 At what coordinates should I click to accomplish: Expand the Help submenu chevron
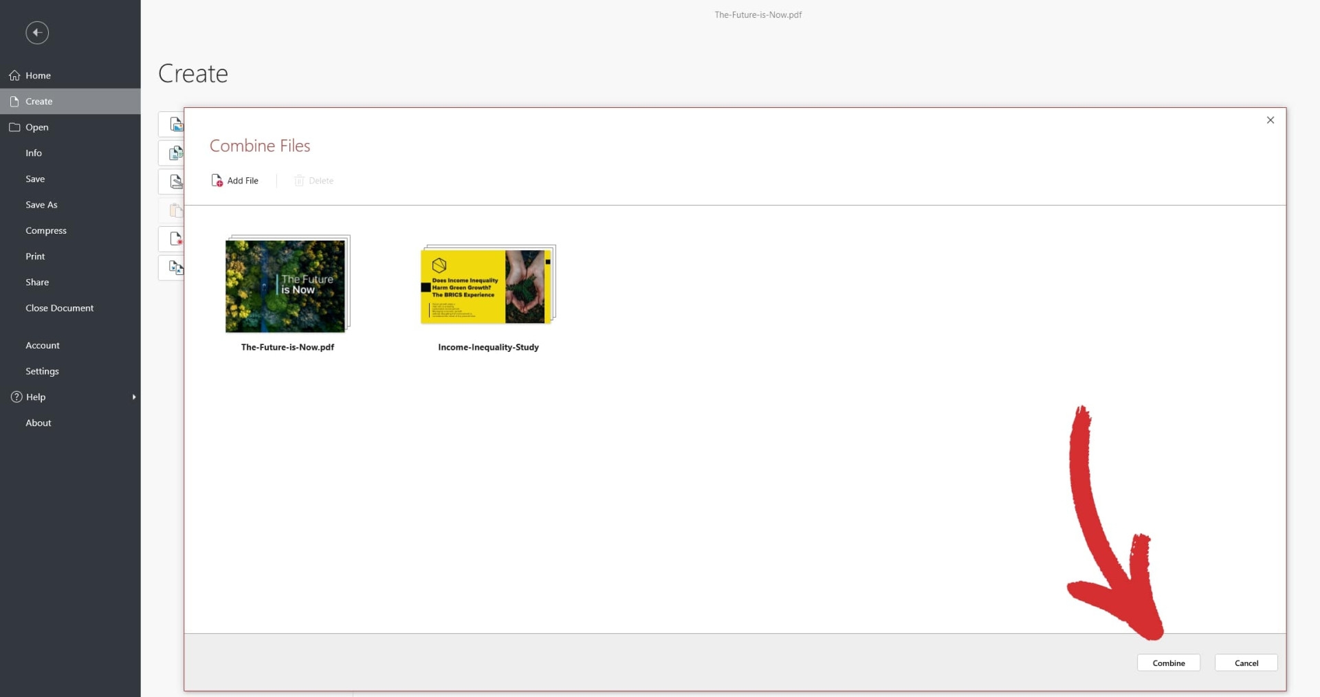click(x=134, y=397)
